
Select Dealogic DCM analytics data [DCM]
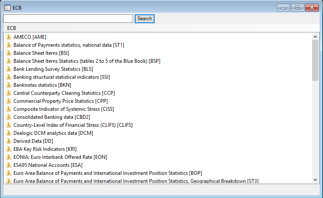(x=53, y=133)
